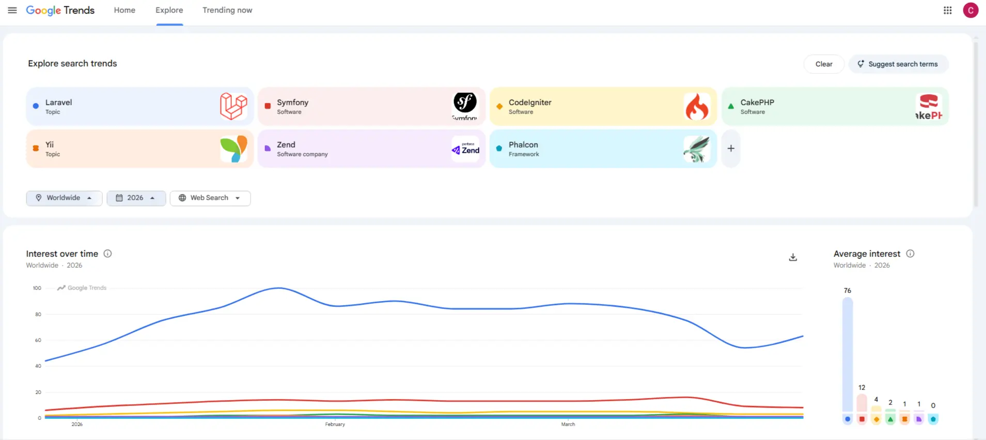This screenshot has height=440, width=986.
Task: Click the February axis label
Action: 335,424
